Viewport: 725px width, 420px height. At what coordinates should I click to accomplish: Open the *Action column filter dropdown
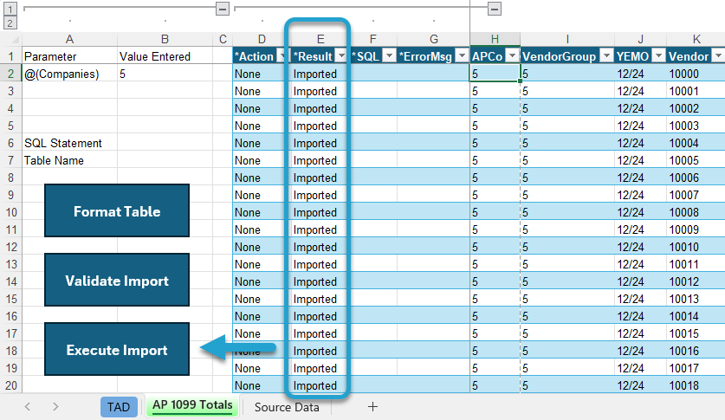[282, 56]
